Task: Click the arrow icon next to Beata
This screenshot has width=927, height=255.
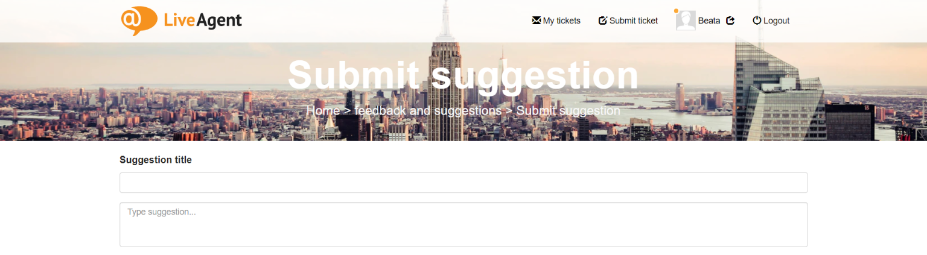Action: [730, 20]
